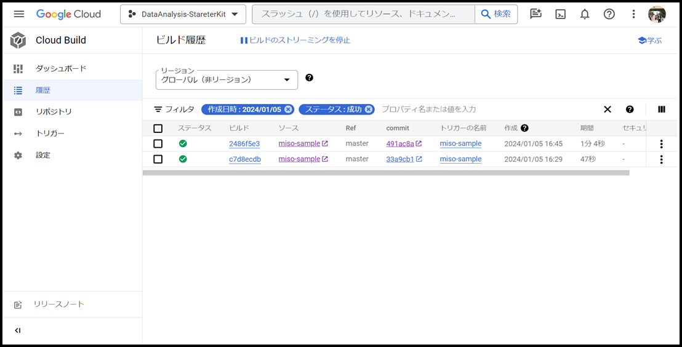Check the box for build c7d8ecdb
682x347 pixels.
click(x=158, y=159)
